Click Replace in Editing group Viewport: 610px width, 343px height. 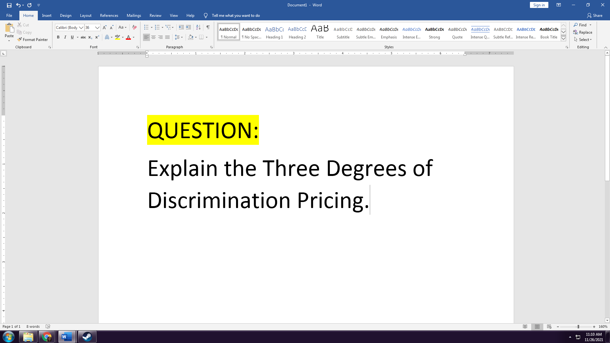coord(583,32)
